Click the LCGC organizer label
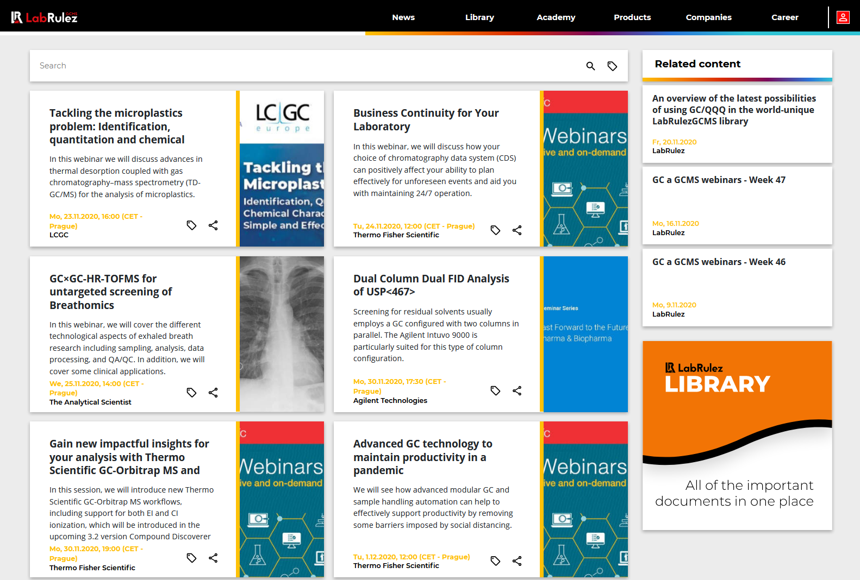Image resolution: width=860 pixels, height=580 pixels. coord(59,235)
